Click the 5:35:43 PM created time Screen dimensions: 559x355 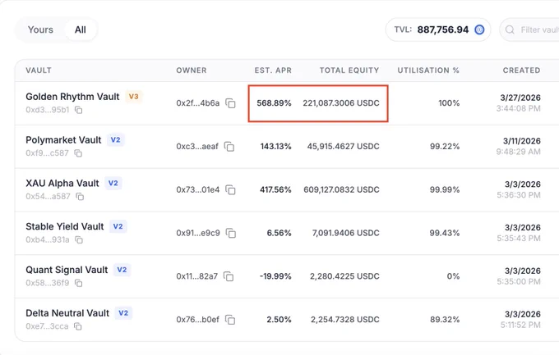519,239
